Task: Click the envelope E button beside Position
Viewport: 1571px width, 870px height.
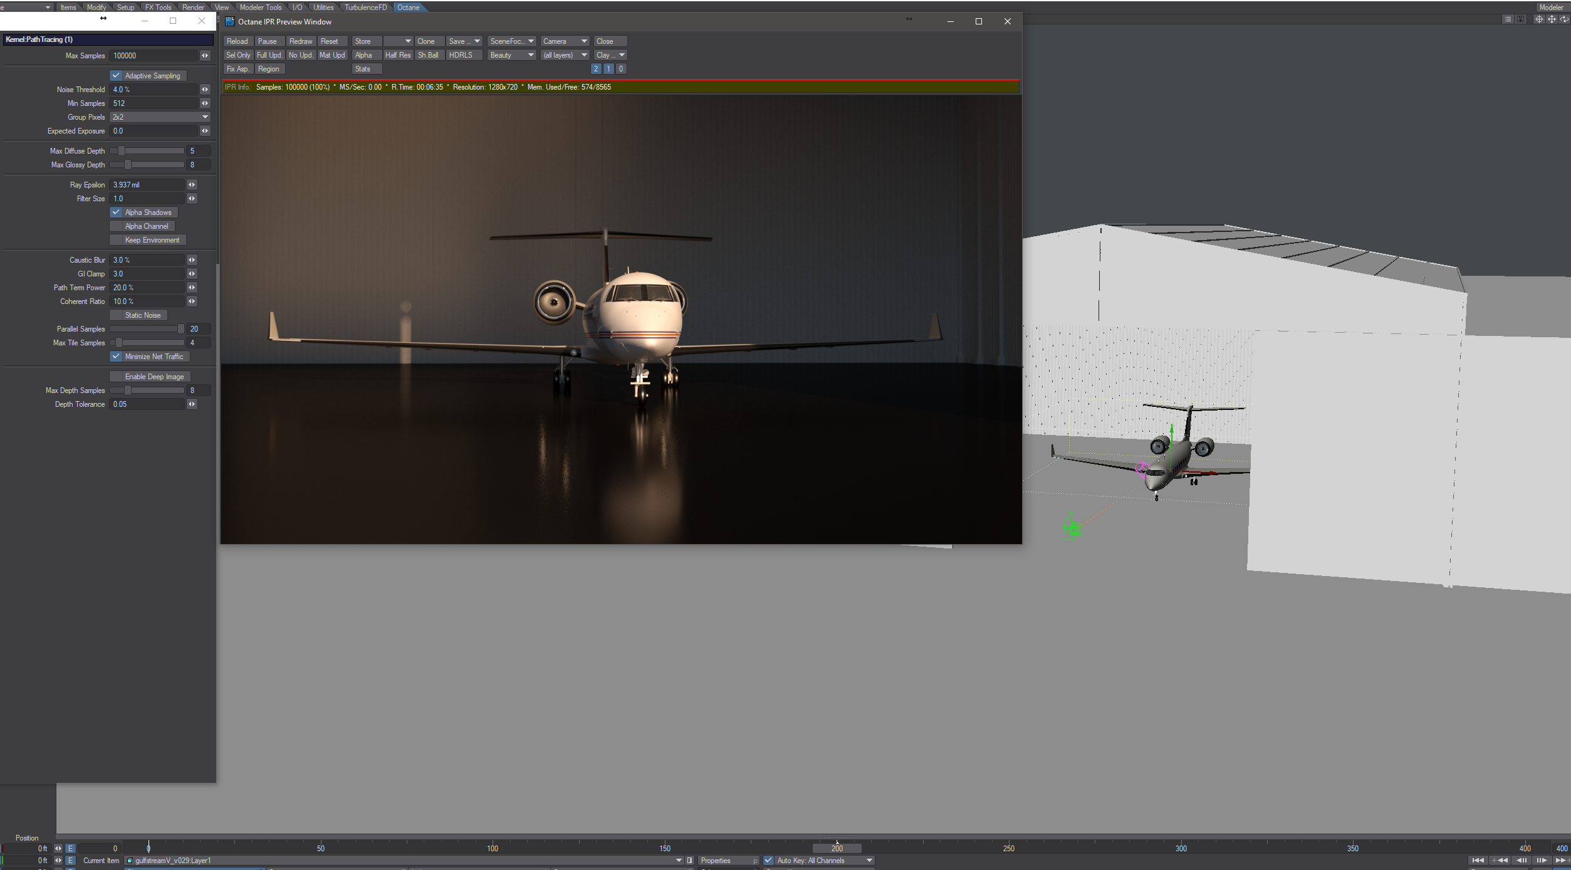Action: 70,848
